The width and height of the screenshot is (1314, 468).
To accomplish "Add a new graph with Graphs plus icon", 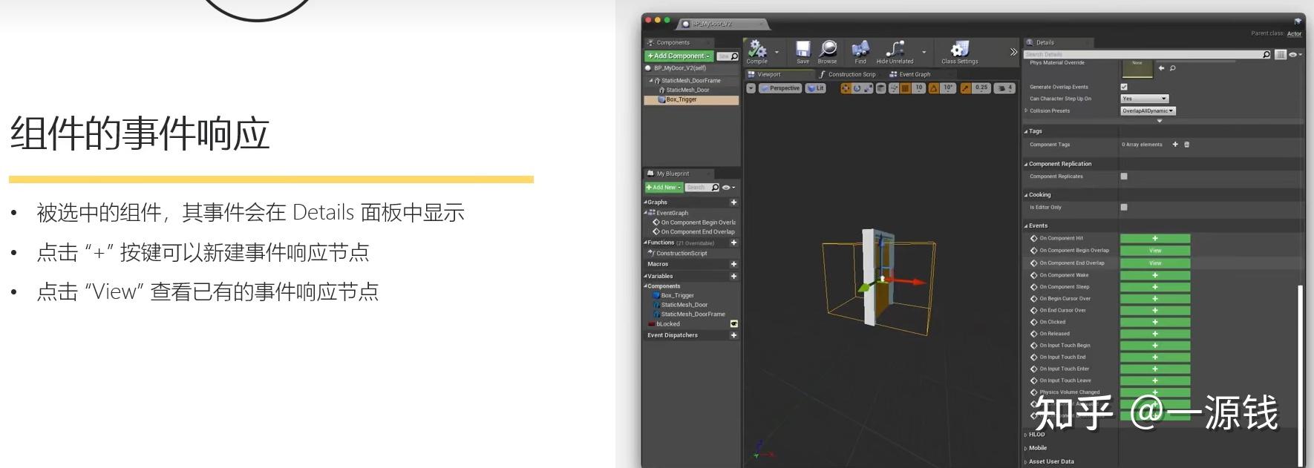I will pyautogui.click(x=733, y=202).
